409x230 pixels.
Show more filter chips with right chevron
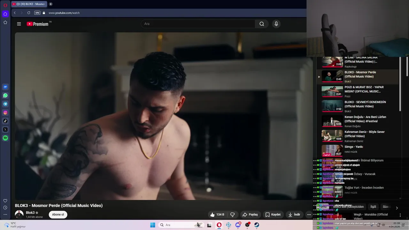397,208
